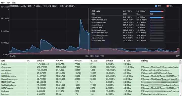
Task: Select lsass.exe row in process table
Action: tap(89, 94)
